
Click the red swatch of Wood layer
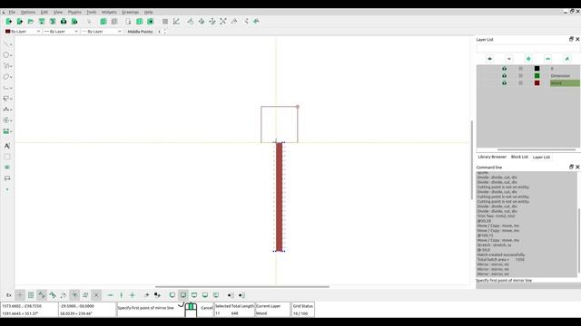point(537,83)
